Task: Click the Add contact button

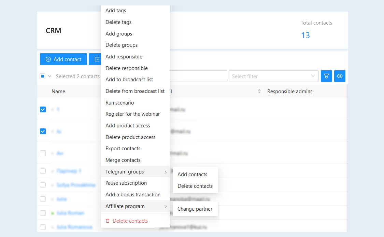Action: (x=63, y=59)
